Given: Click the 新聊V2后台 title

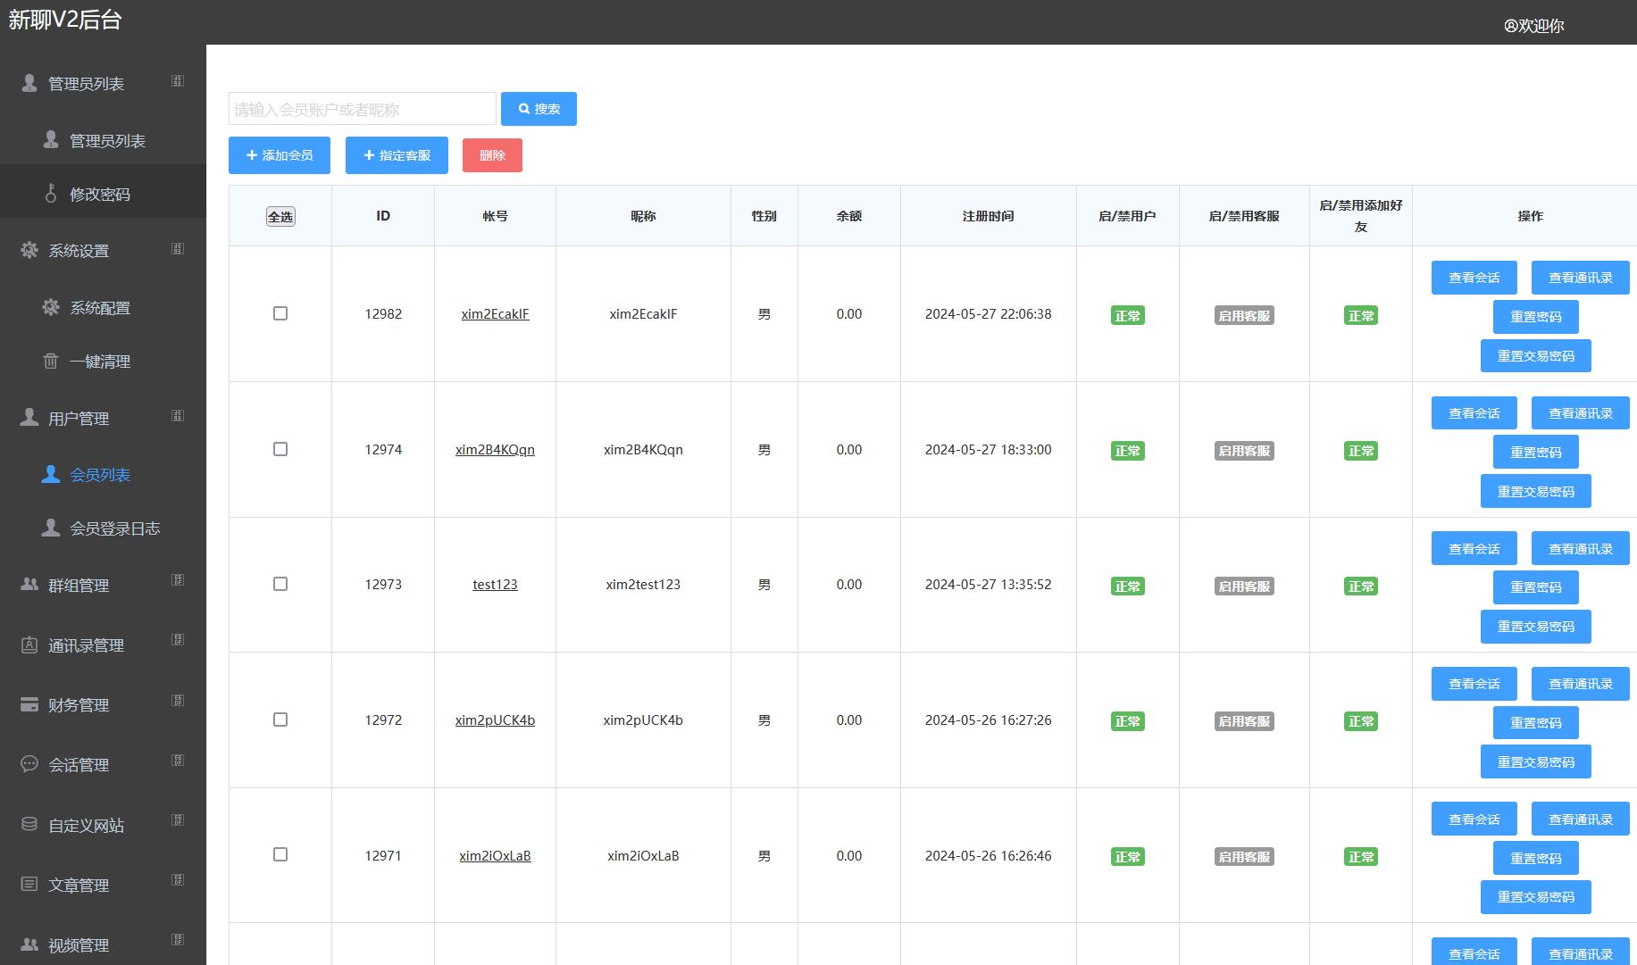Looking at the screenshot, I should tap(65, 21).
